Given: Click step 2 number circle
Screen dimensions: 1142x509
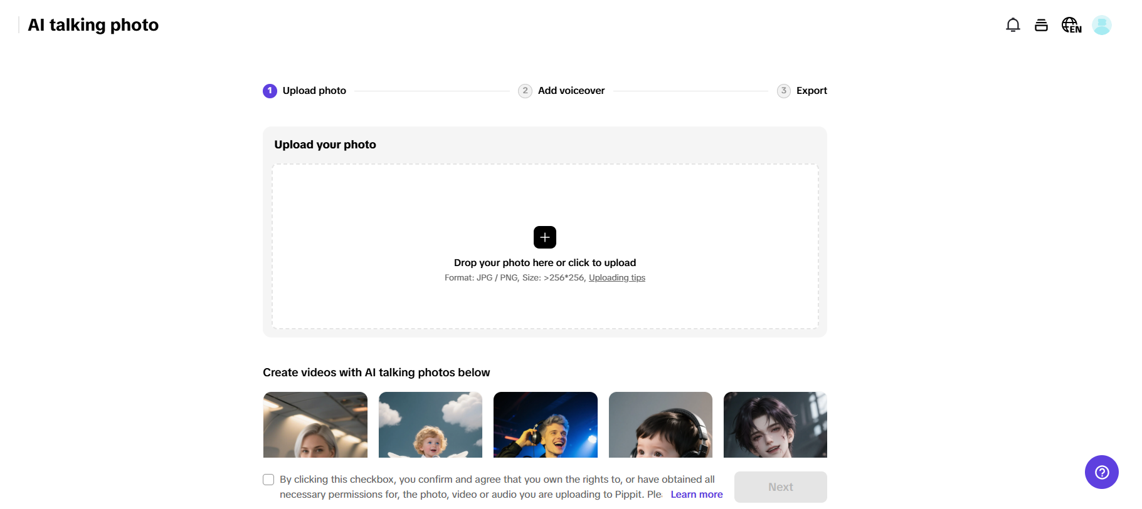Looking at the screenshot, I should [x=525, y=91].
